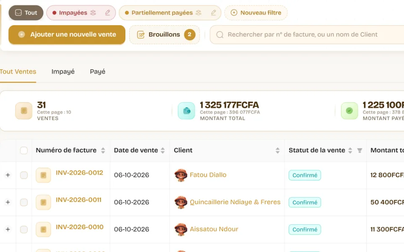This screenshot has height=252, width=404.
Task: Sort by Statut de la vente
Action: 350,150
